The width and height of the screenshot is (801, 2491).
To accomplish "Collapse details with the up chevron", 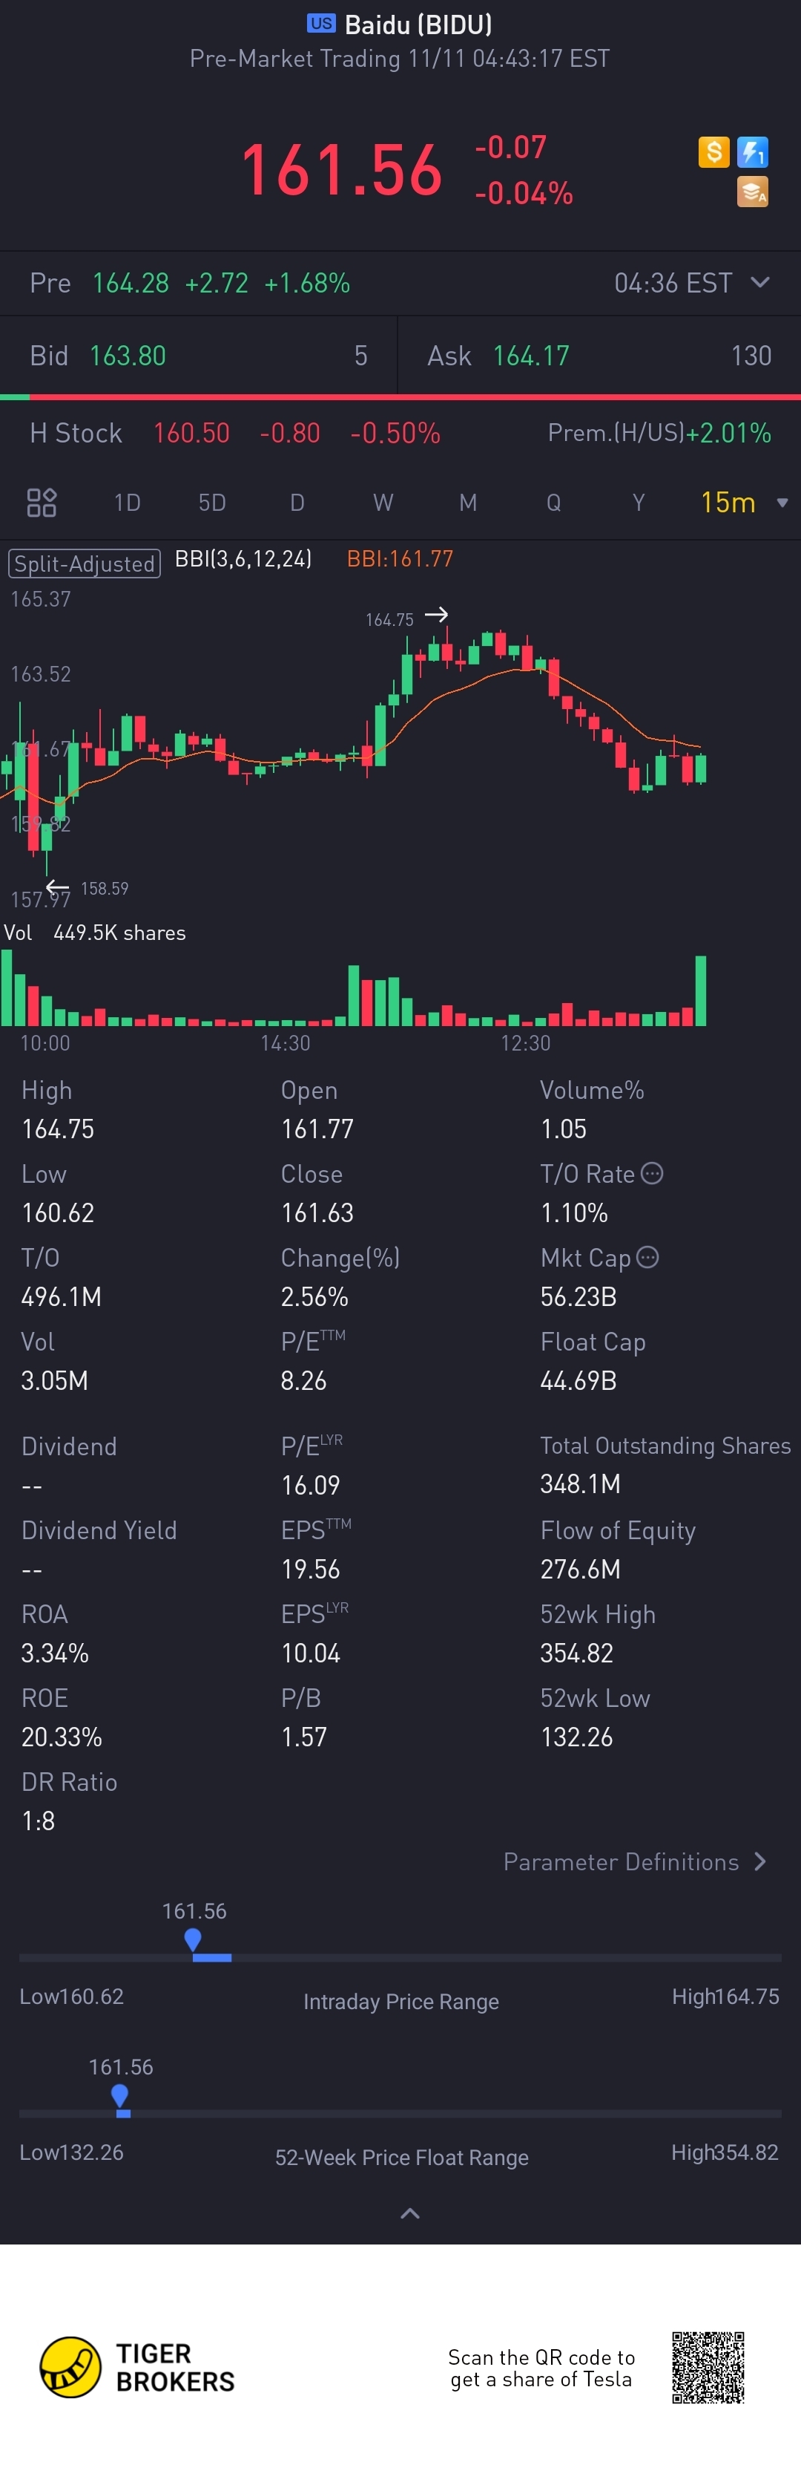I will point(409,2213).
